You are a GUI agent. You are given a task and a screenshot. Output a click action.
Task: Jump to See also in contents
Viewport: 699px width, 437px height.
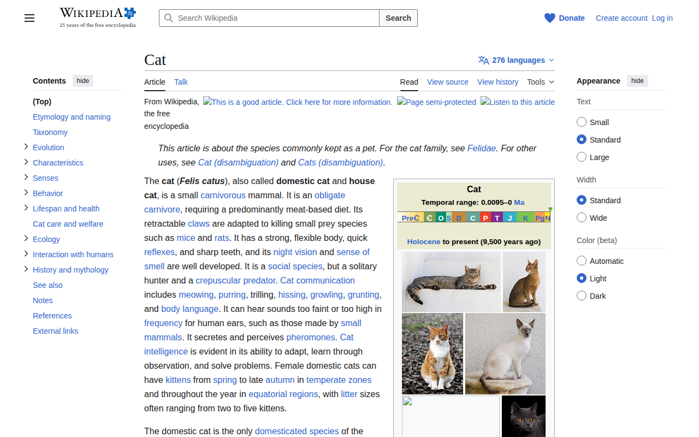coord(48,285)
